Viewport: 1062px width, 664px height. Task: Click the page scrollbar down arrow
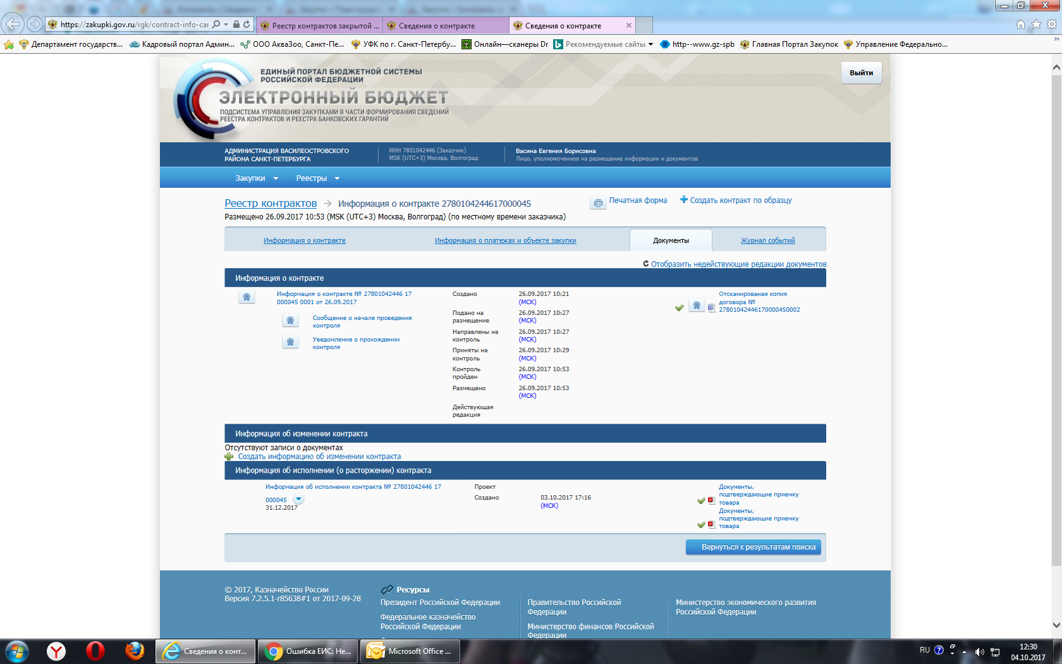(1056, 625)
